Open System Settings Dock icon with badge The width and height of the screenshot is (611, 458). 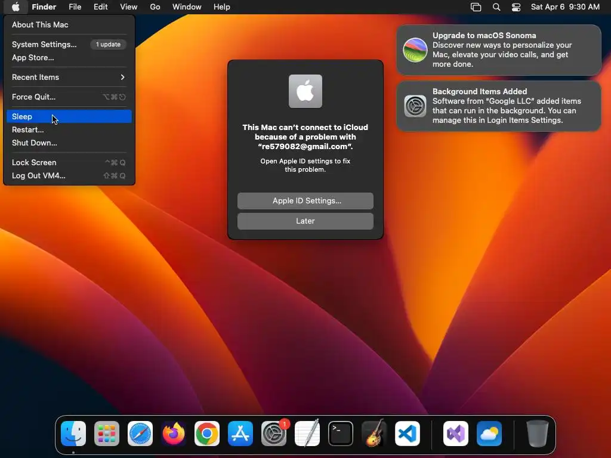pos(274,434)
